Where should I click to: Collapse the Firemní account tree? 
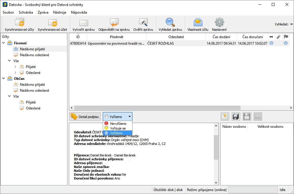[x=3, y=43]
